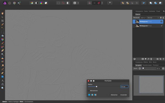Apply Auto White Balance from toolbar
The width and height of the screenshot is (165, 103).
pyautogui.click(x=46, y=3)
